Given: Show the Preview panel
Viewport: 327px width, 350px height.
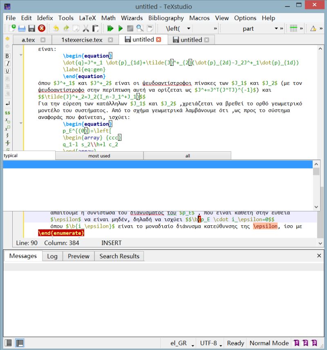Looking at the screenshot, I should point(78,256).
